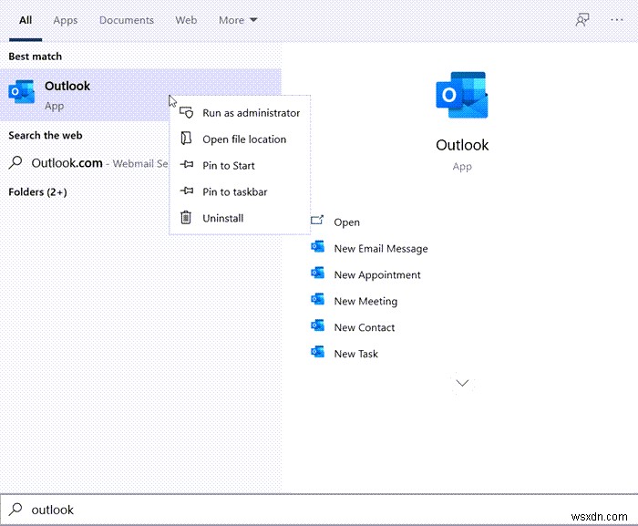
Task: Click the Pin to Start pin icon
Action: pyautogui.click(x=186, y=164)
